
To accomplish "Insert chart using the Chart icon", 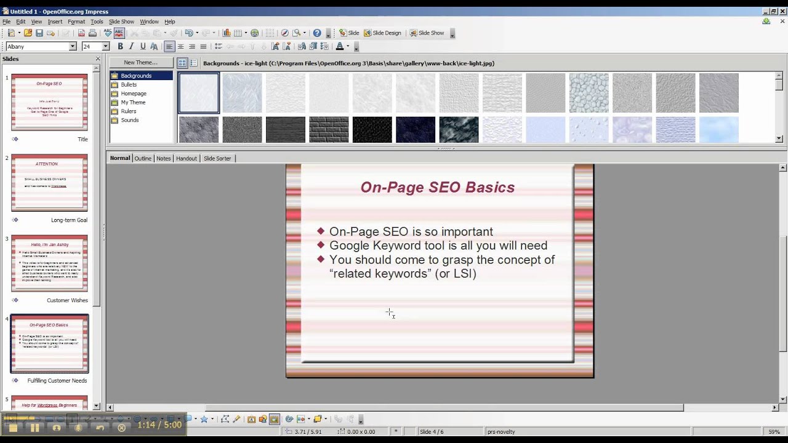I will pyautogui.click(x=227, y=33).
